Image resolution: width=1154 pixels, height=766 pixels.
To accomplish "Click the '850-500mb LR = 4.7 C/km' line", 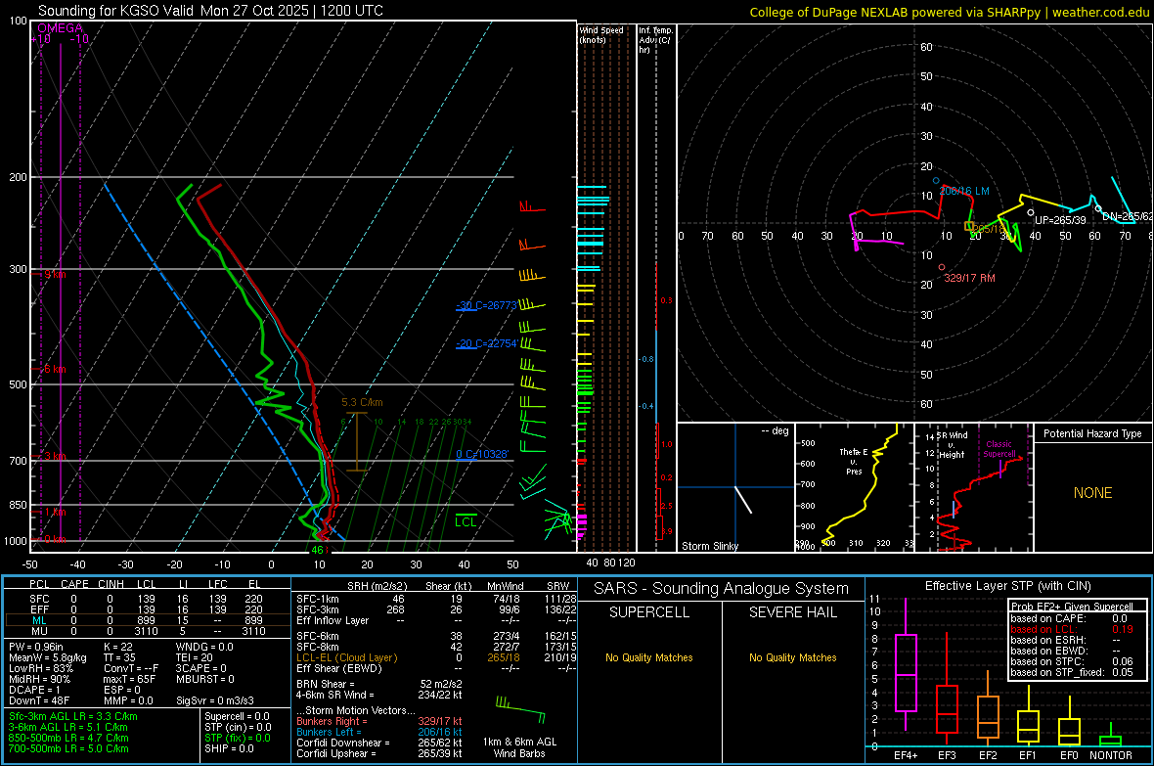I will [68, 738].
